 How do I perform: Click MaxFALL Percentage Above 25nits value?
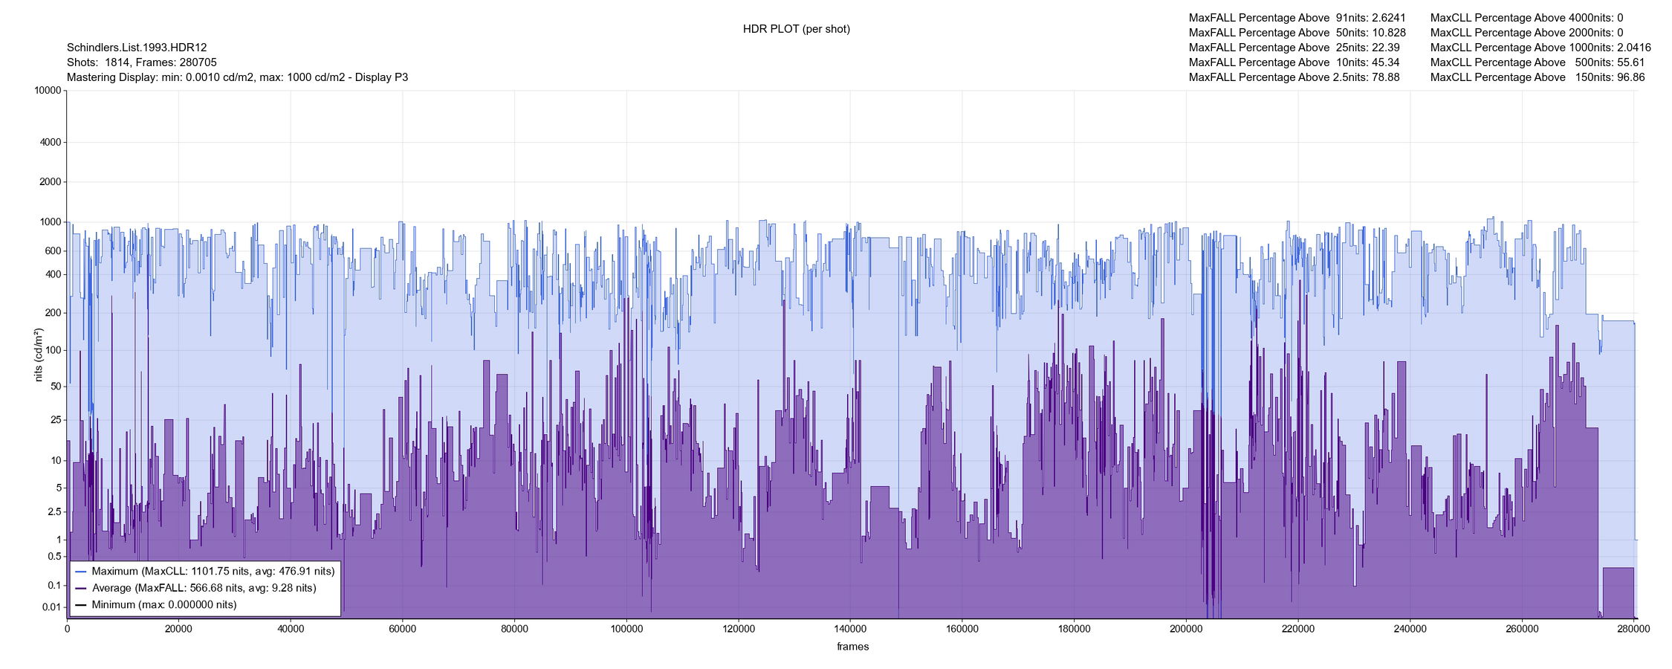click(x=1386, y=48)
